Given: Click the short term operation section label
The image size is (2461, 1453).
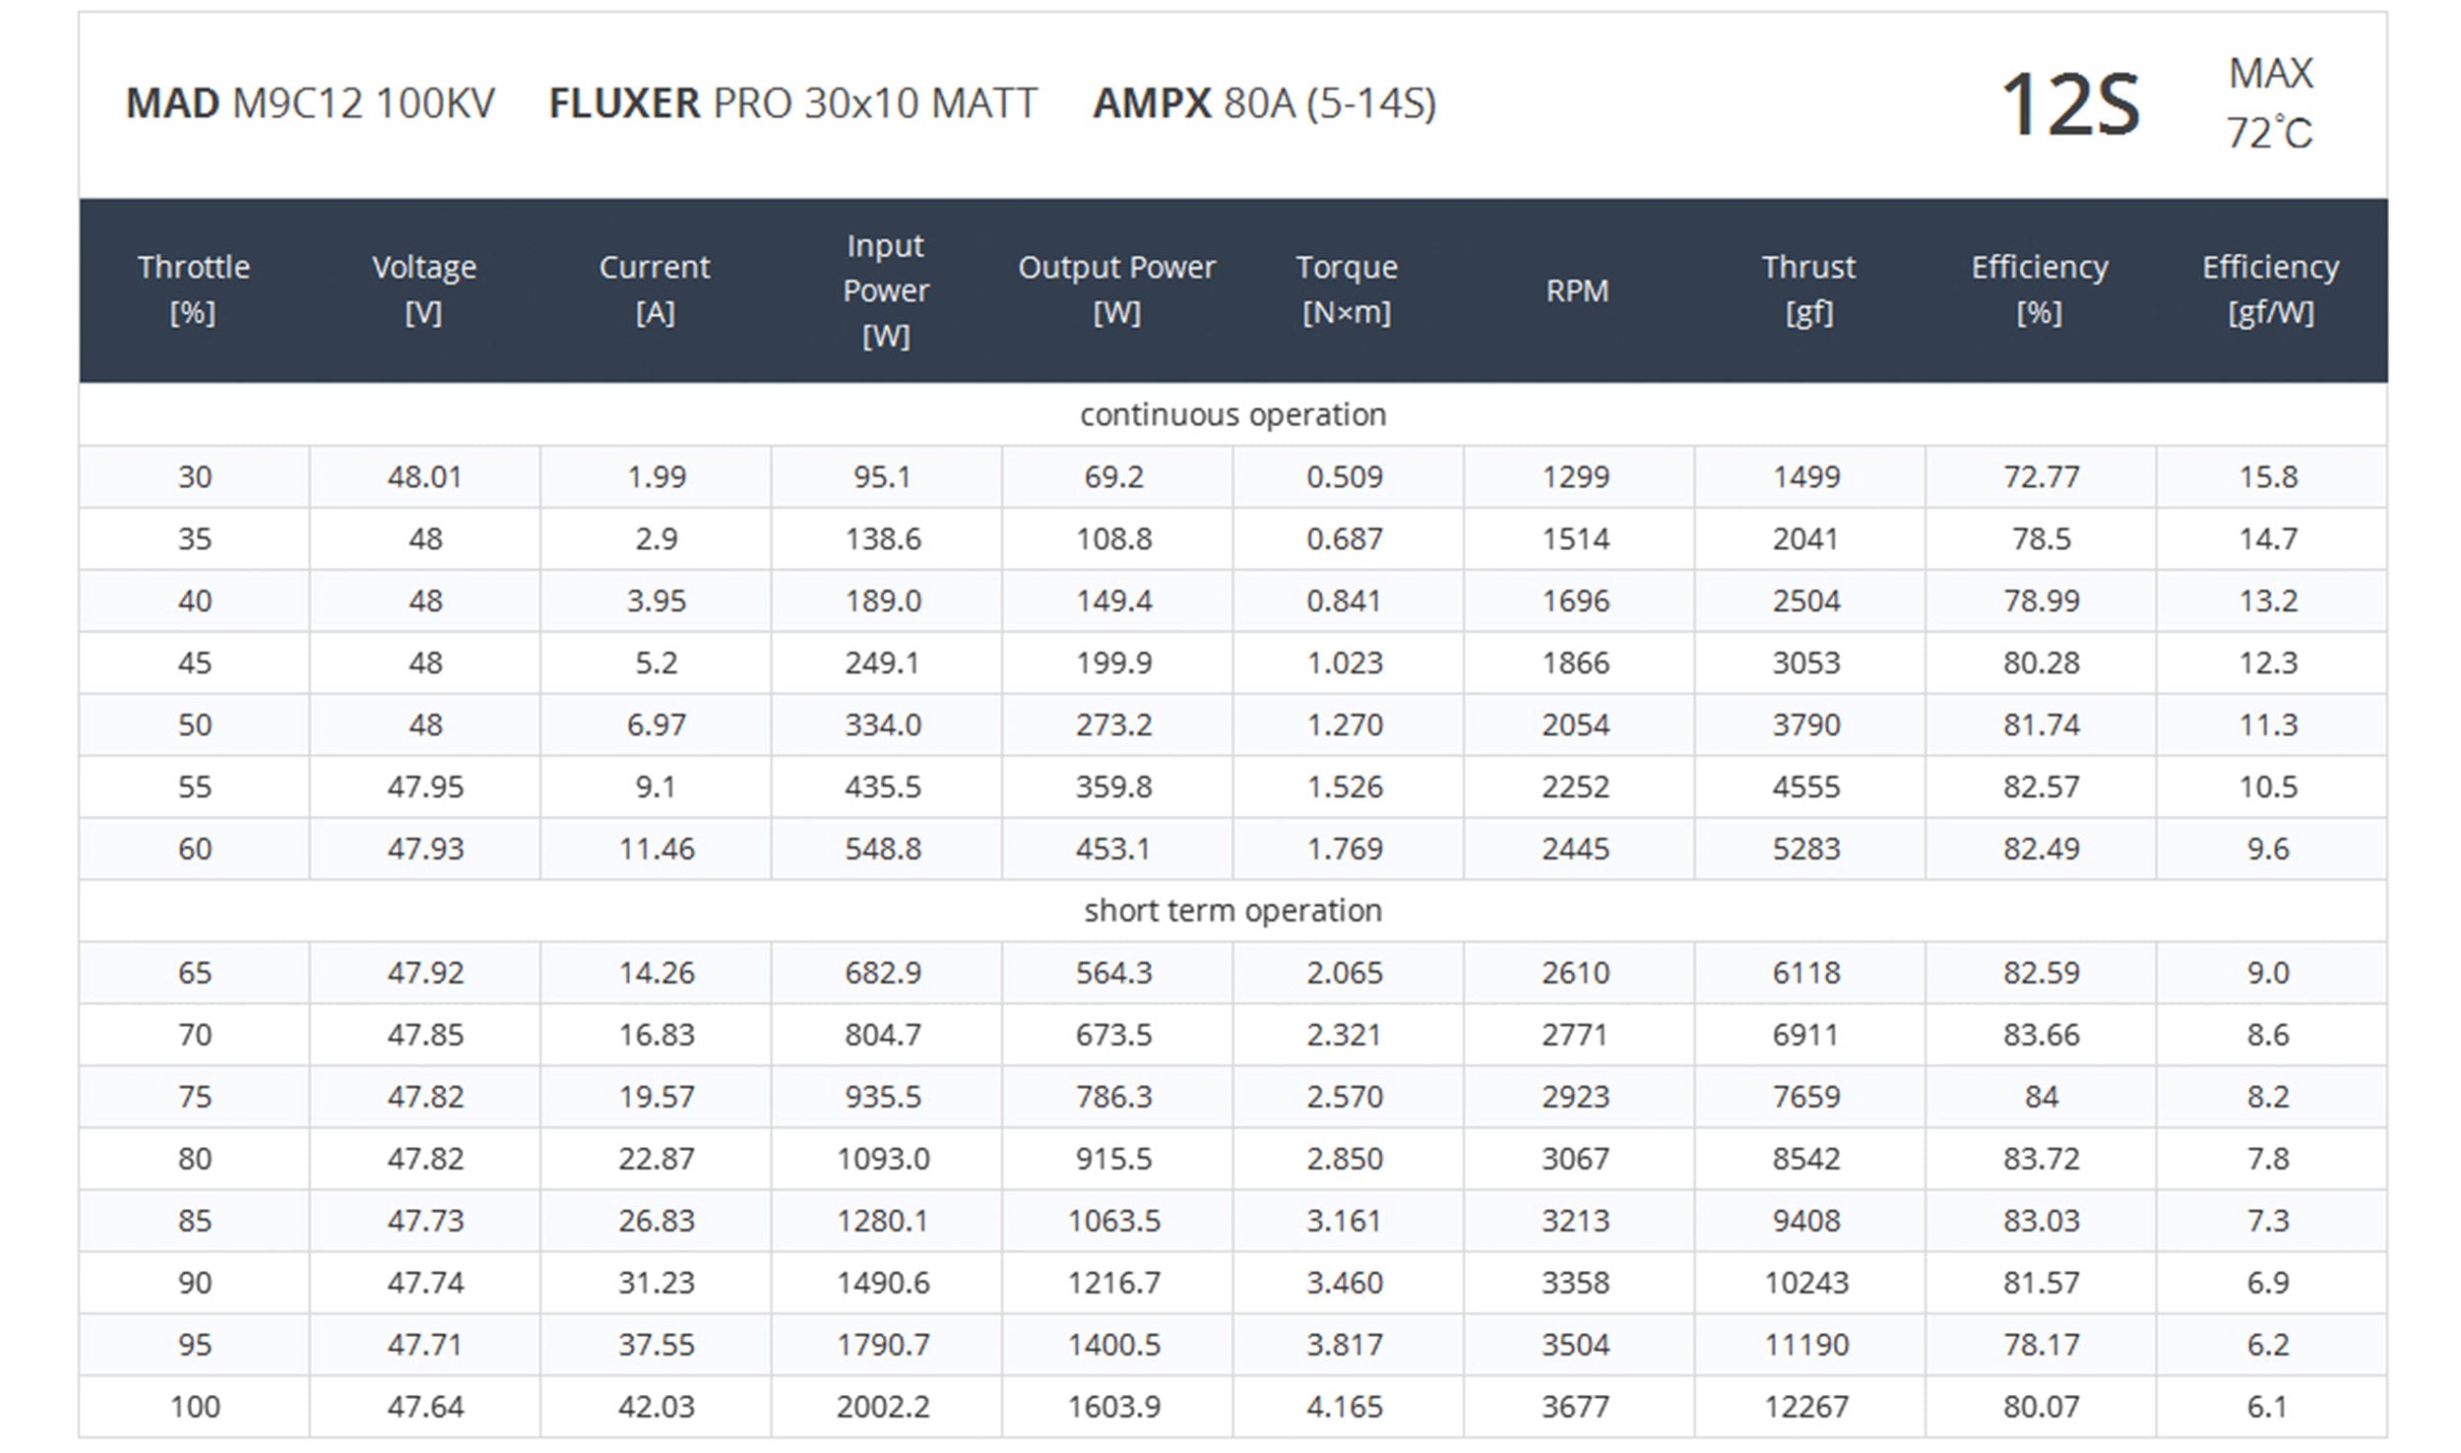Looking at the screenshot, I should (1232, 911).
